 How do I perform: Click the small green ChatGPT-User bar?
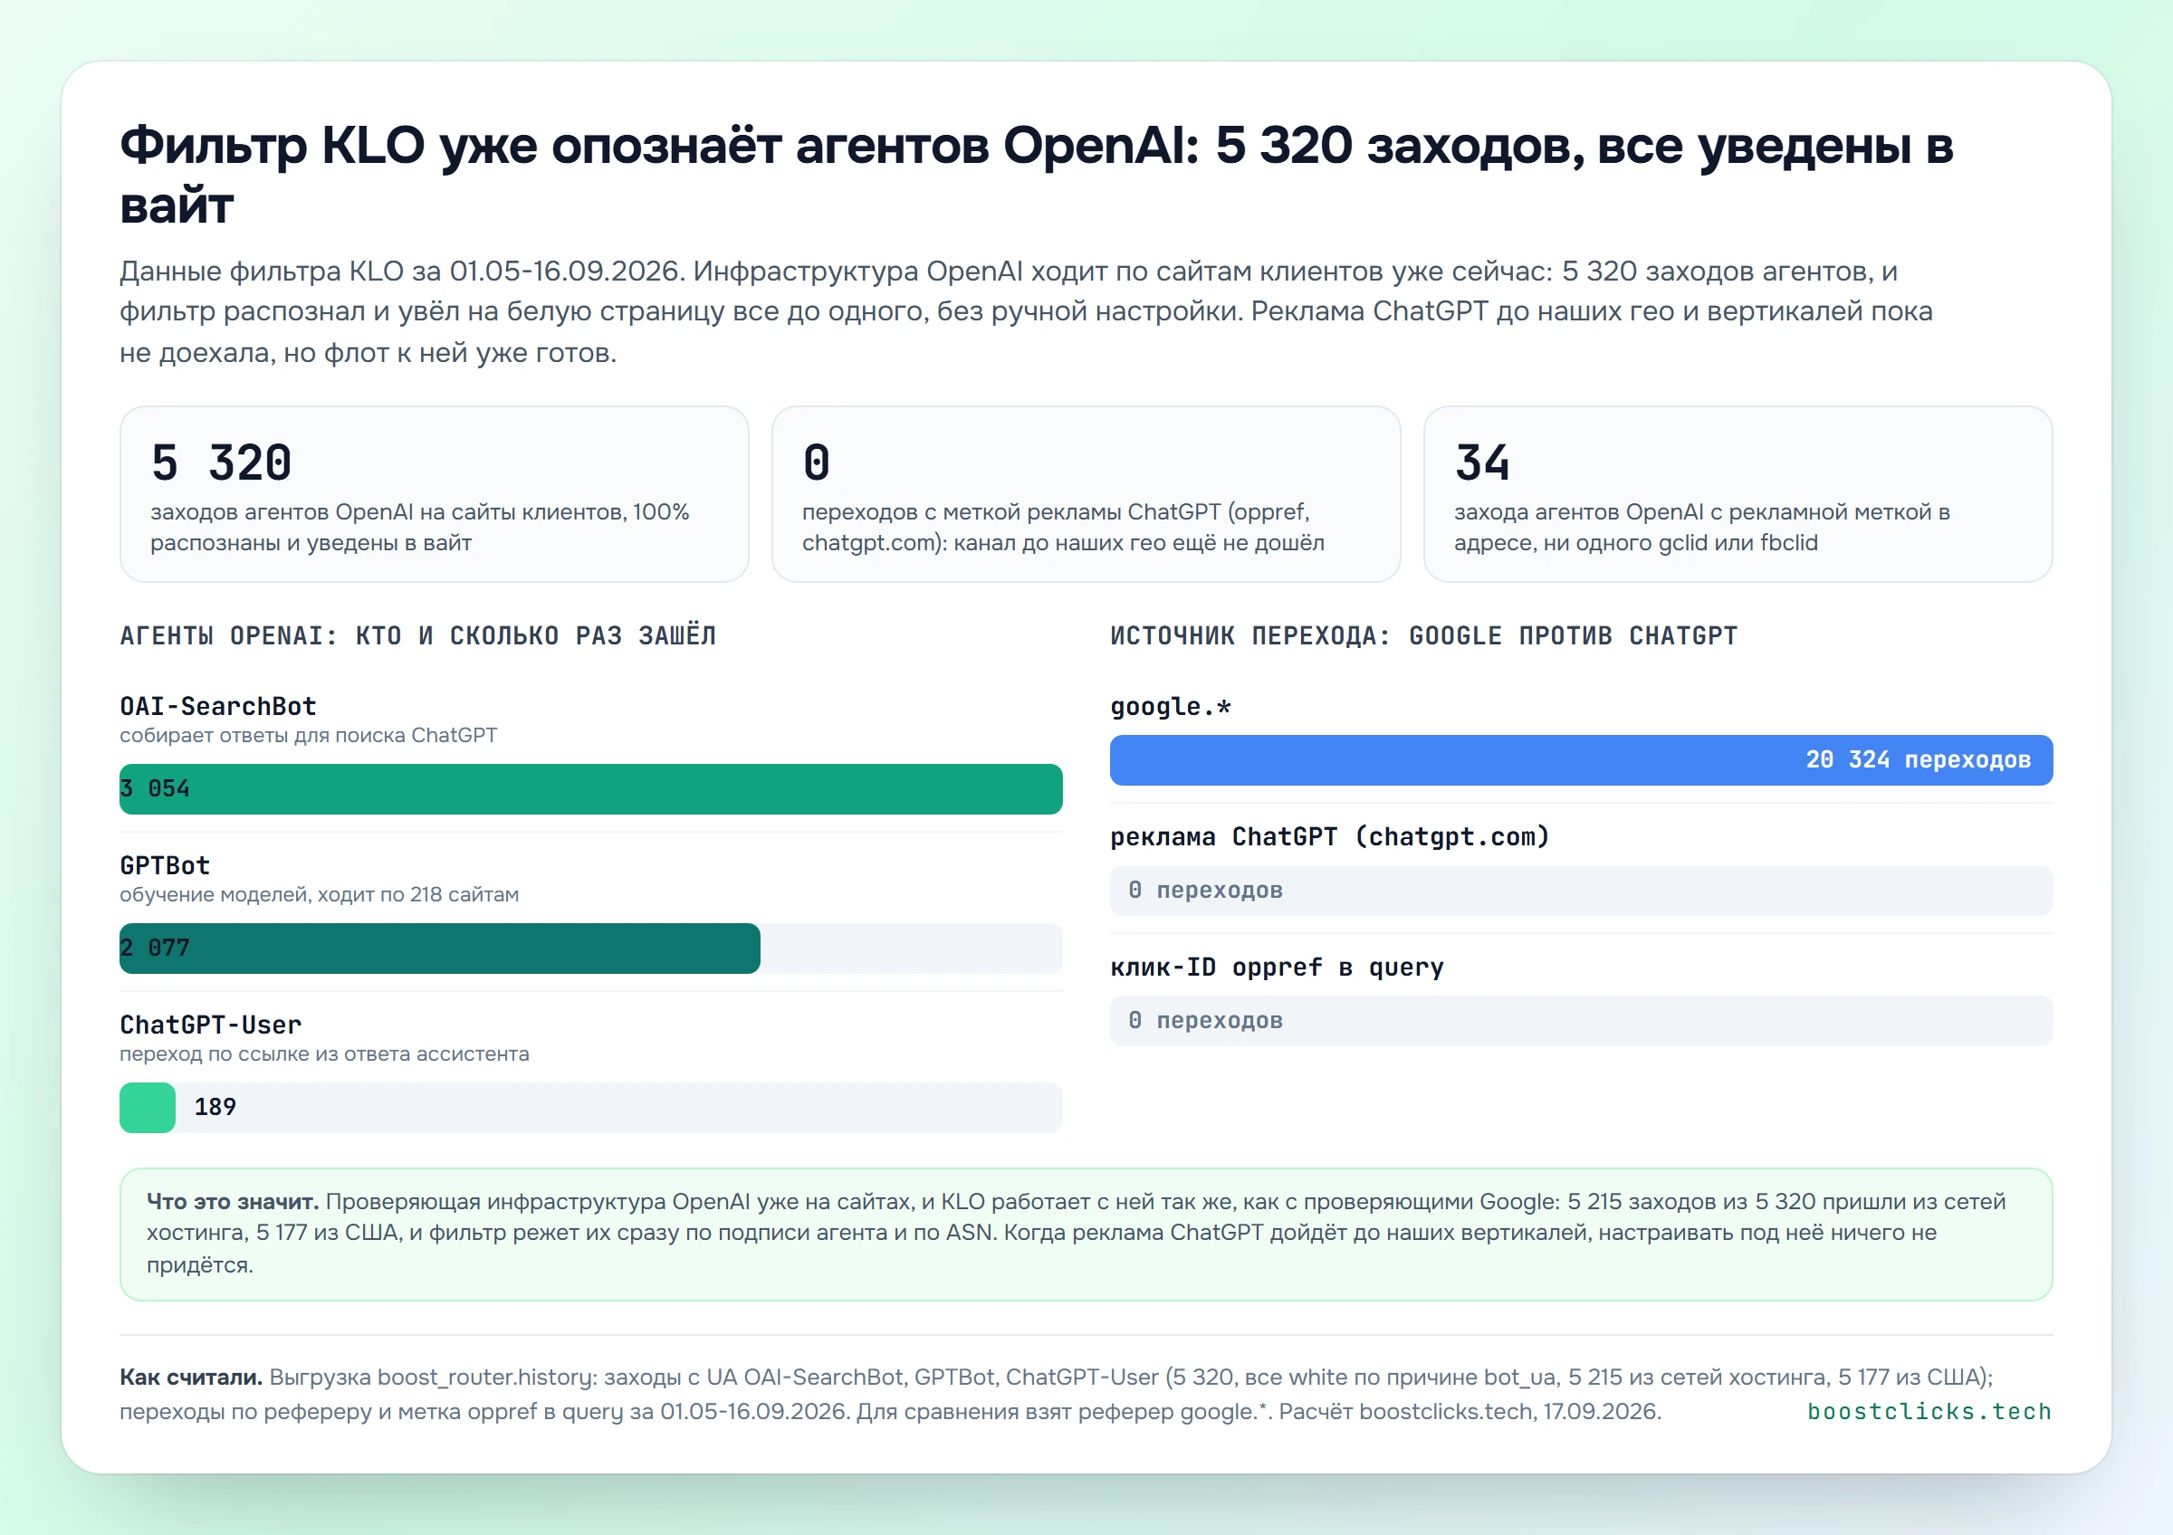pos(148,1108)
